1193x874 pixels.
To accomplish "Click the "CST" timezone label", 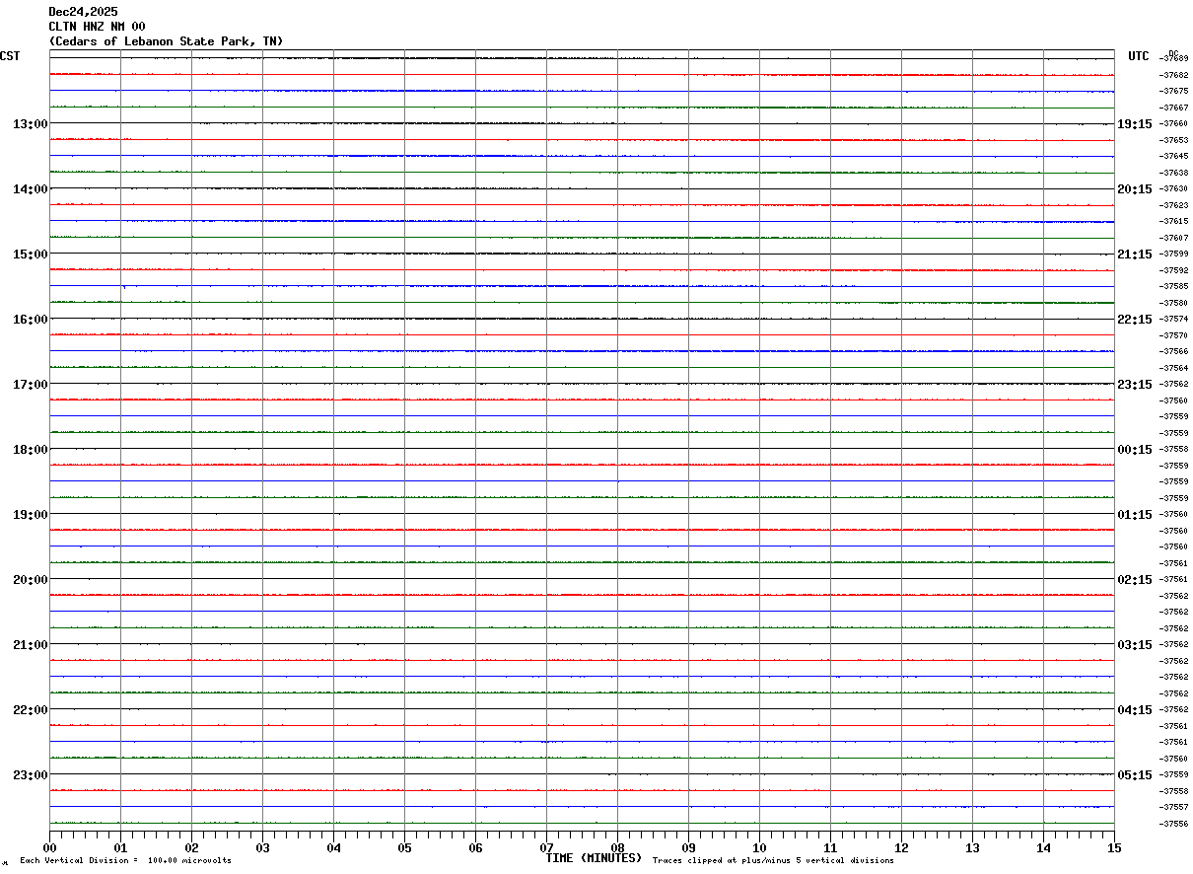I will pos(10,56).
